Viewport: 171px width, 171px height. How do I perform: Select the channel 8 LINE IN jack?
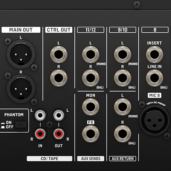[x=155, y=78]
